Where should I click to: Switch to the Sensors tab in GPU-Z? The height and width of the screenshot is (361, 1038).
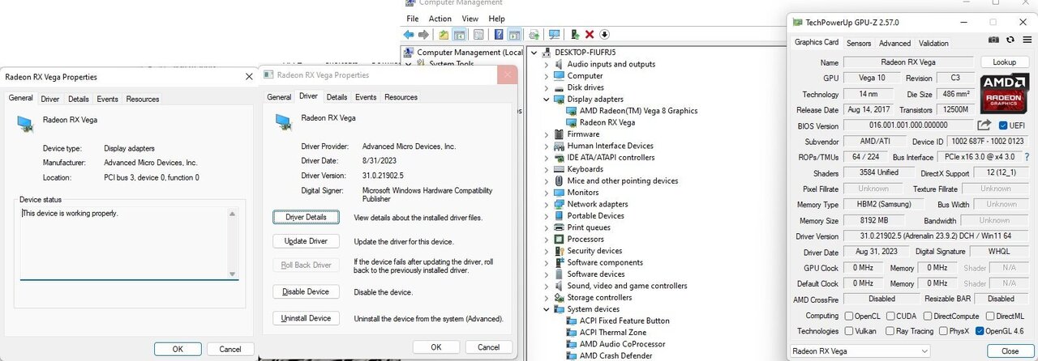tap(858, 44)
